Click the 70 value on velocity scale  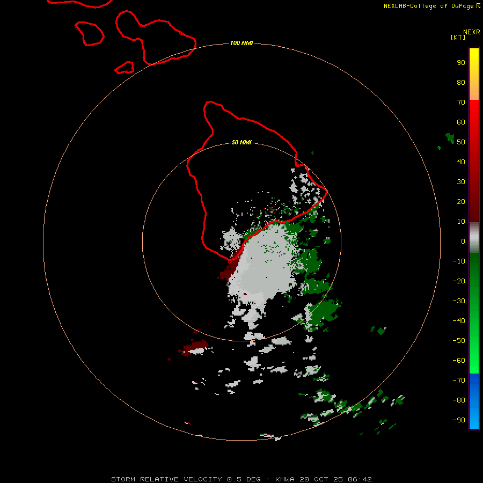pyautogui.click(x=461, y=103)
